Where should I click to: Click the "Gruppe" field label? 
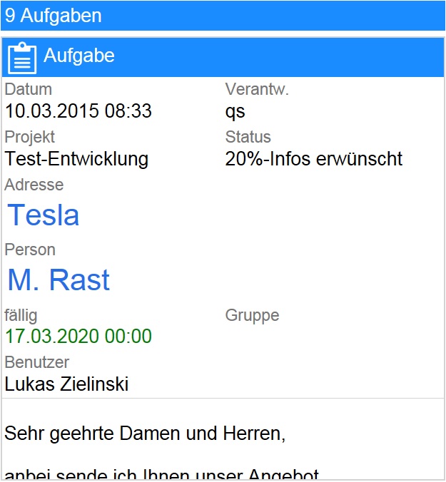coord(252,315)
